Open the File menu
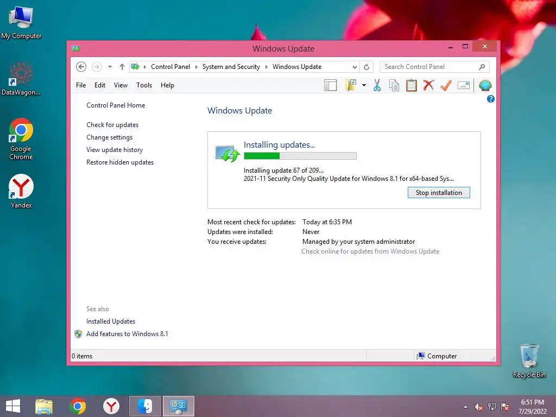The image size is (556, 417). pos(81,85)
